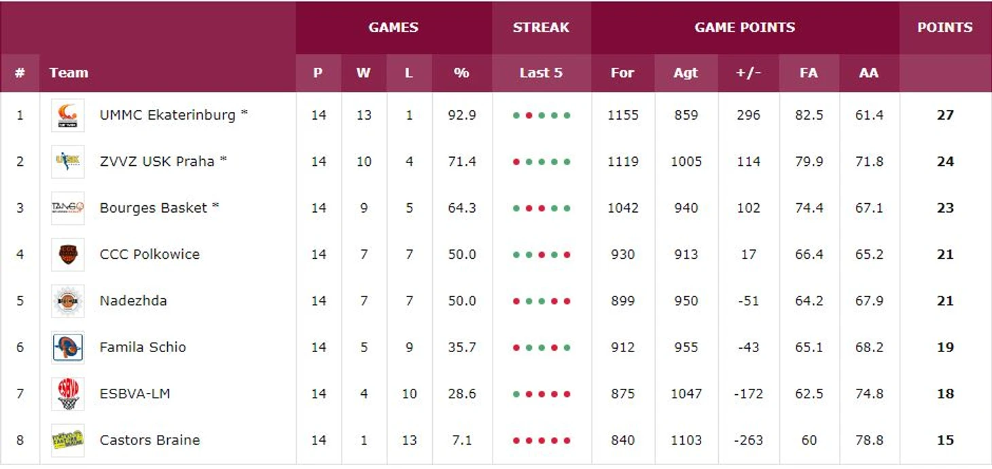Open the Bourges Basket Tango logo
Viewport: 992px width, 469px height.
(68, 208)
